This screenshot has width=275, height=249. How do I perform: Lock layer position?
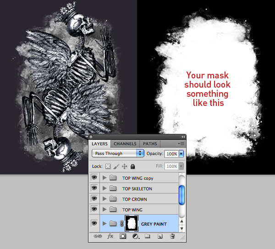point(124,166)
